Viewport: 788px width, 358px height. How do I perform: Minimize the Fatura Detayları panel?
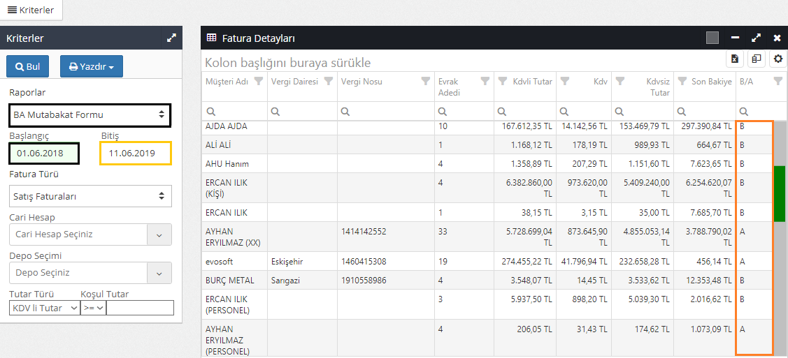click(x=735, y=38)
